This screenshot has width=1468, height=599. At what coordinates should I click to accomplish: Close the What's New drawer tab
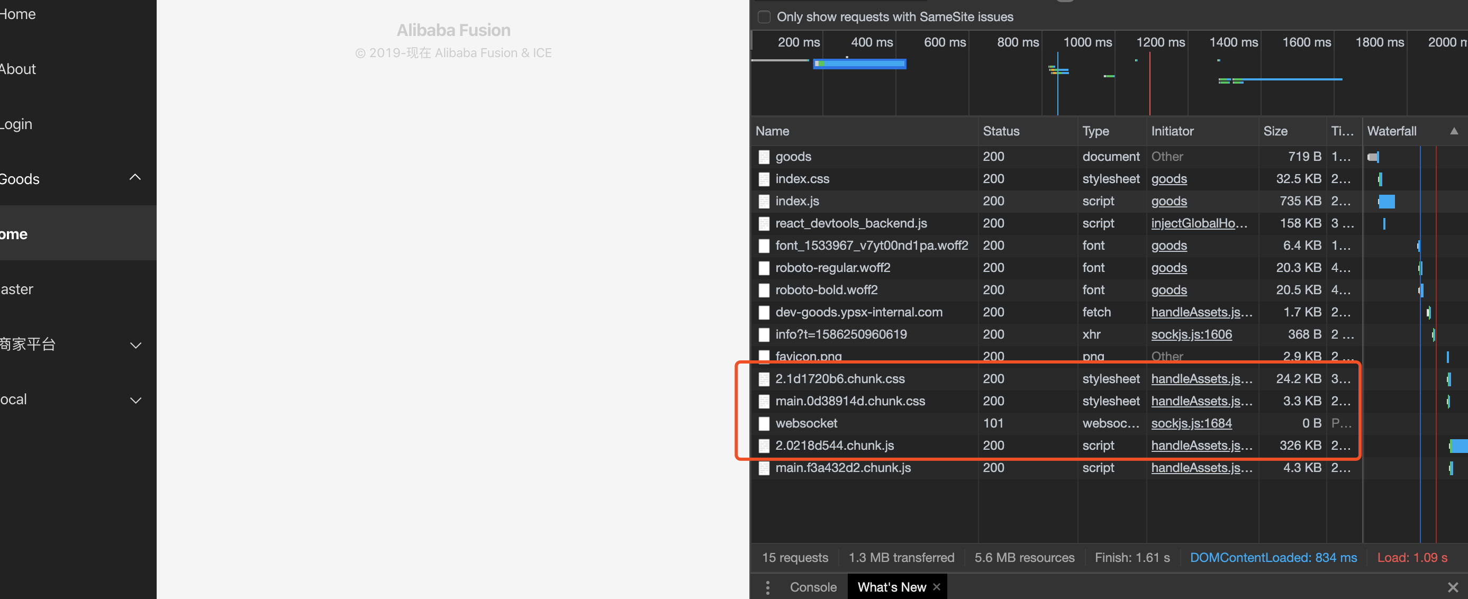(936, 586)
